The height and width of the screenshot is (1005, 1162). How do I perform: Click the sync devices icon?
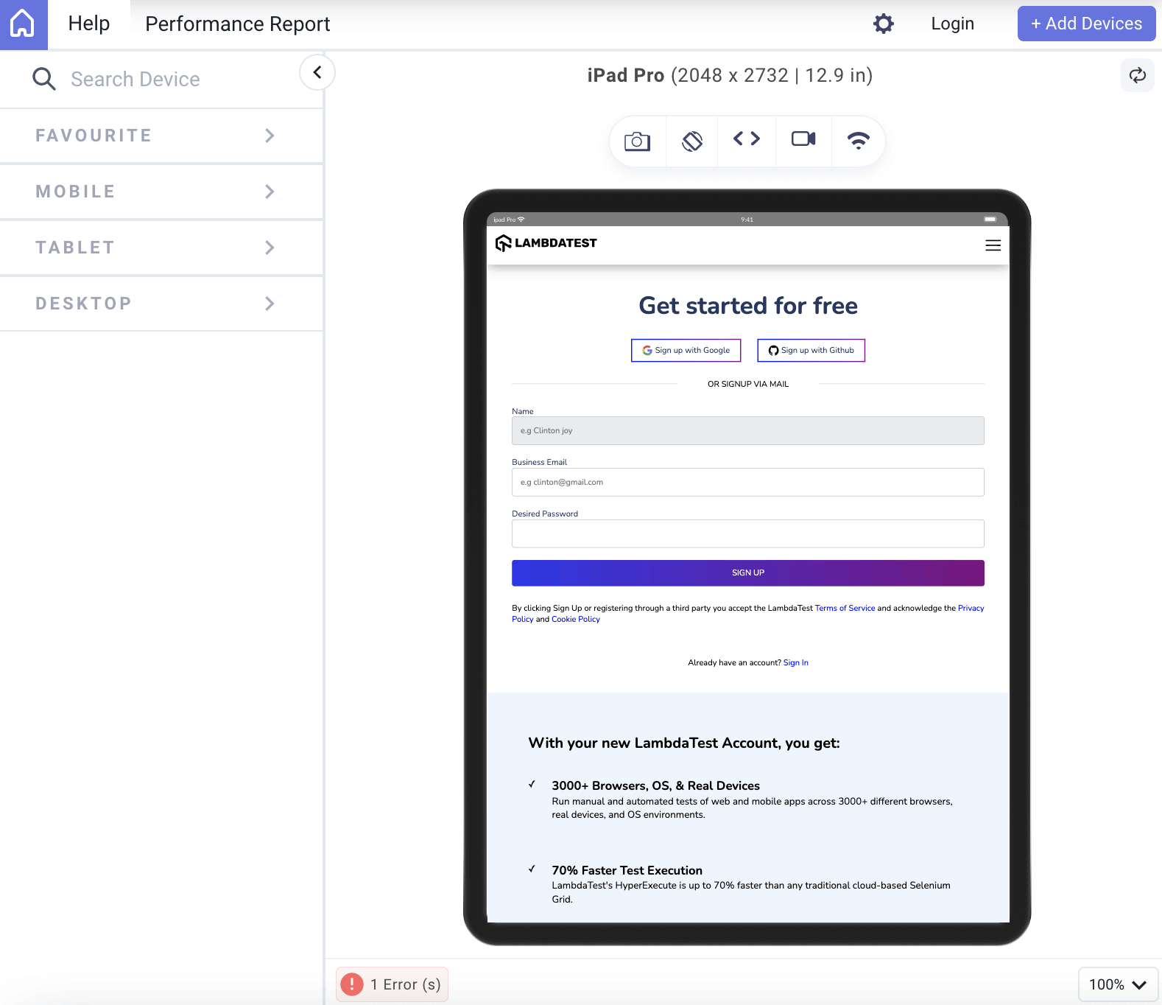pyautogui.click(x=1138, y=75)
